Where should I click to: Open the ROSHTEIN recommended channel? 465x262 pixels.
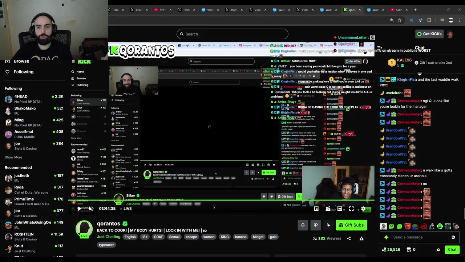tap(34, 237)
